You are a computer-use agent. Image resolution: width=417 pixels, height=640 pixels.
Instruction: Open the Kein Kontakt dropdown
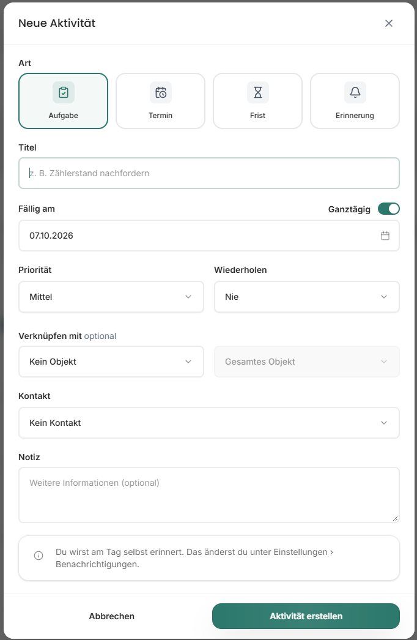click(x=209, y=423)
